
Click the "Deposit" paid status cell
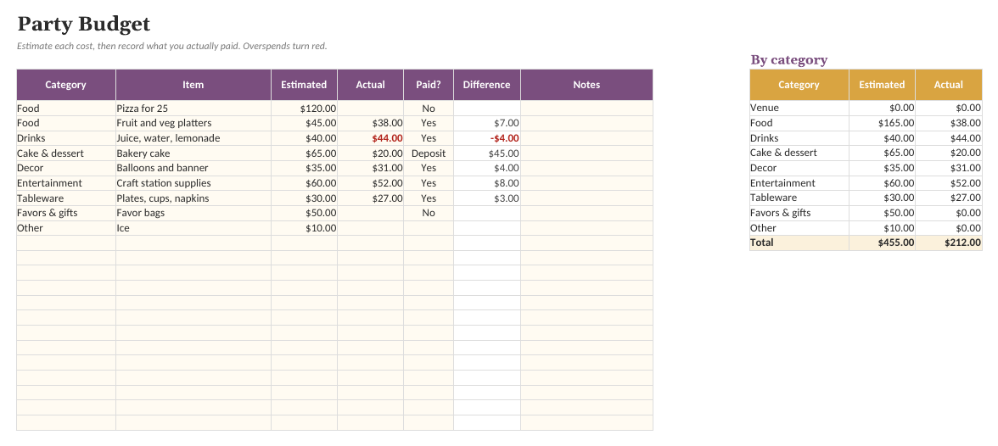(x=429, y=153)
